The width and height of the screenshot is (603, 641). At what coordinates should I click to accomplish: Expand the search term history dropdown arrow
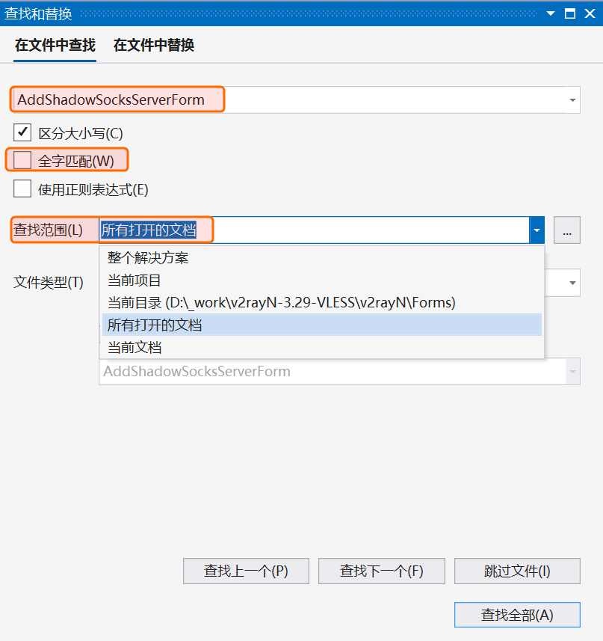pyautogui.click(x=572, y=99)
